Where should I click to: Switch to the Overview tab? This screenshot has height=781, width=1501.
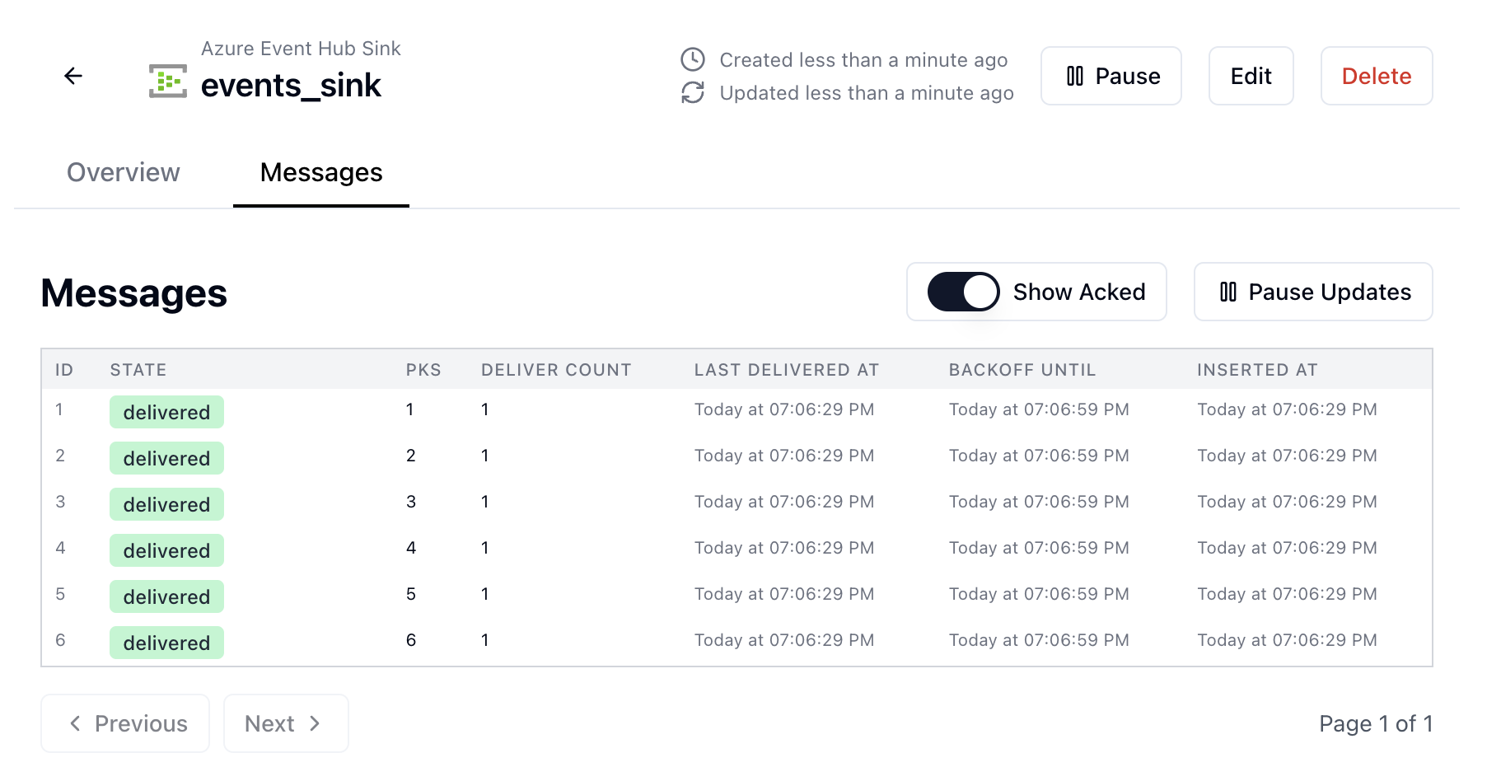[x=123, y=172]
